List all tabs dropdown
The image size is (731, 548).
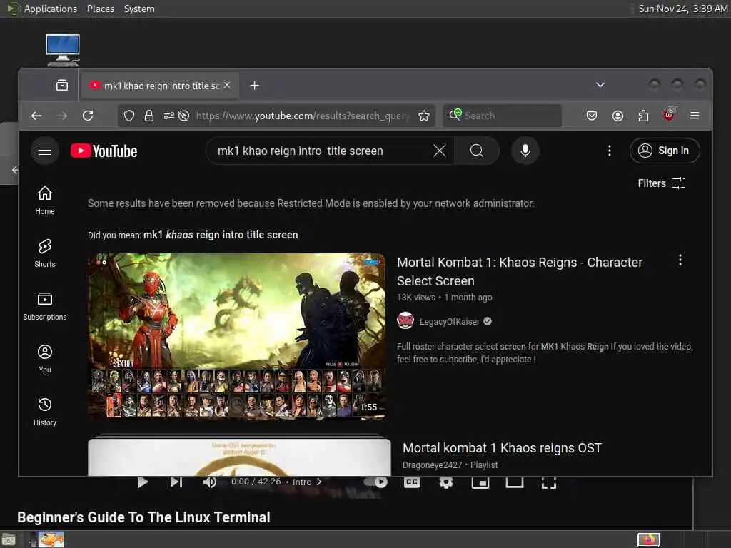click(600, 85)
